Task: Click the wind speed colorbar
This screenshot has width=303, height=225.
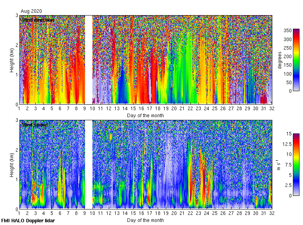Action: pos(296,165)
